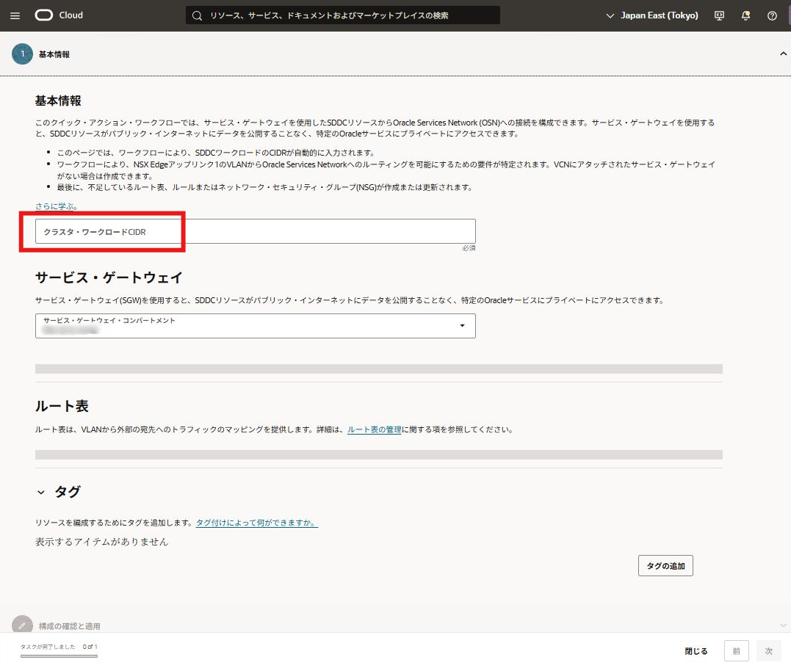Collapse the タグ section chevron
Viewport: 791px width, 668px height.
tap(41, 493)
